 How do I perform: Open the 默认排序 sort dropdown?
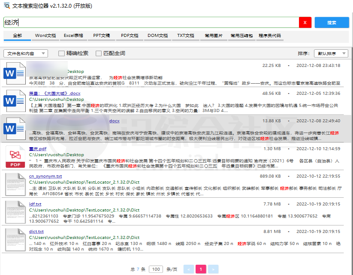pyautogui.click(x=331, y=53)
